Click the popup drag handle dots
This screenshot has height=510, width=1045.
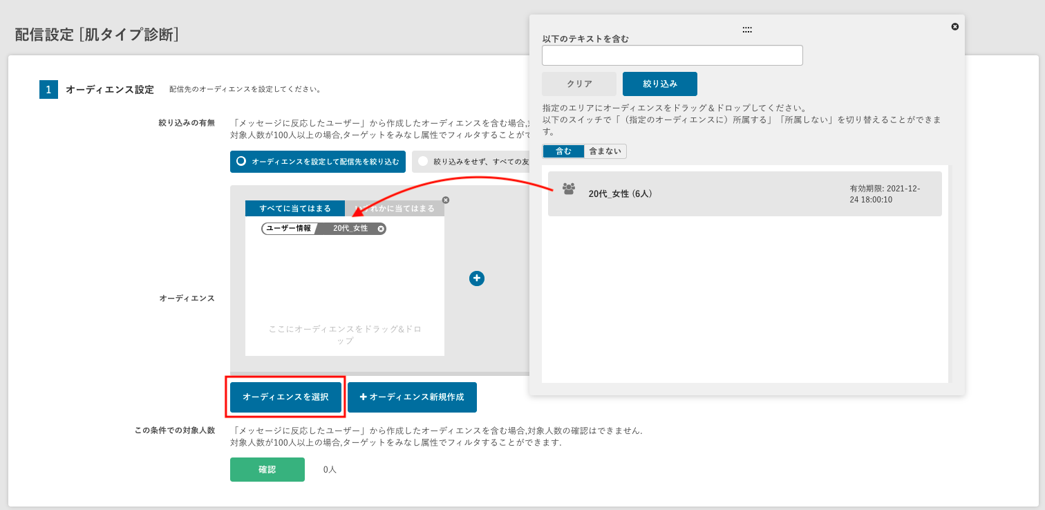click(747, 30)
